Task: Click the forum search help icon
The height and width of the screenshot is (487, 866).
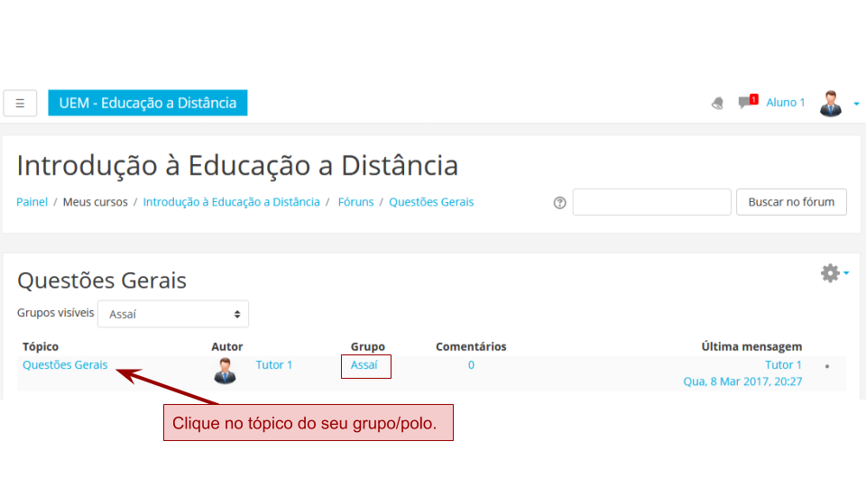Action: click(559, 203)
